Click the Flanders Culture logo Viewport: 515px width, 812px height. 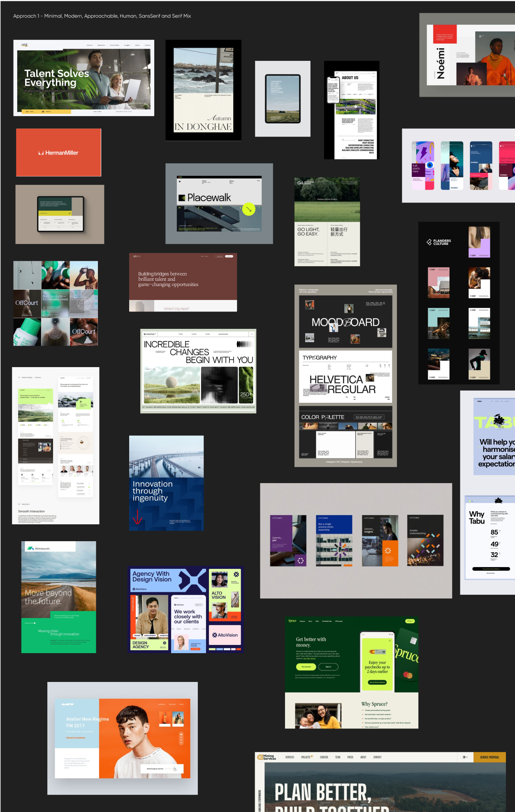coord(438,242)
